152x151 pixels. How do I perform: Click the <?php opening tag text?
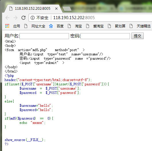tap(9, 76)
